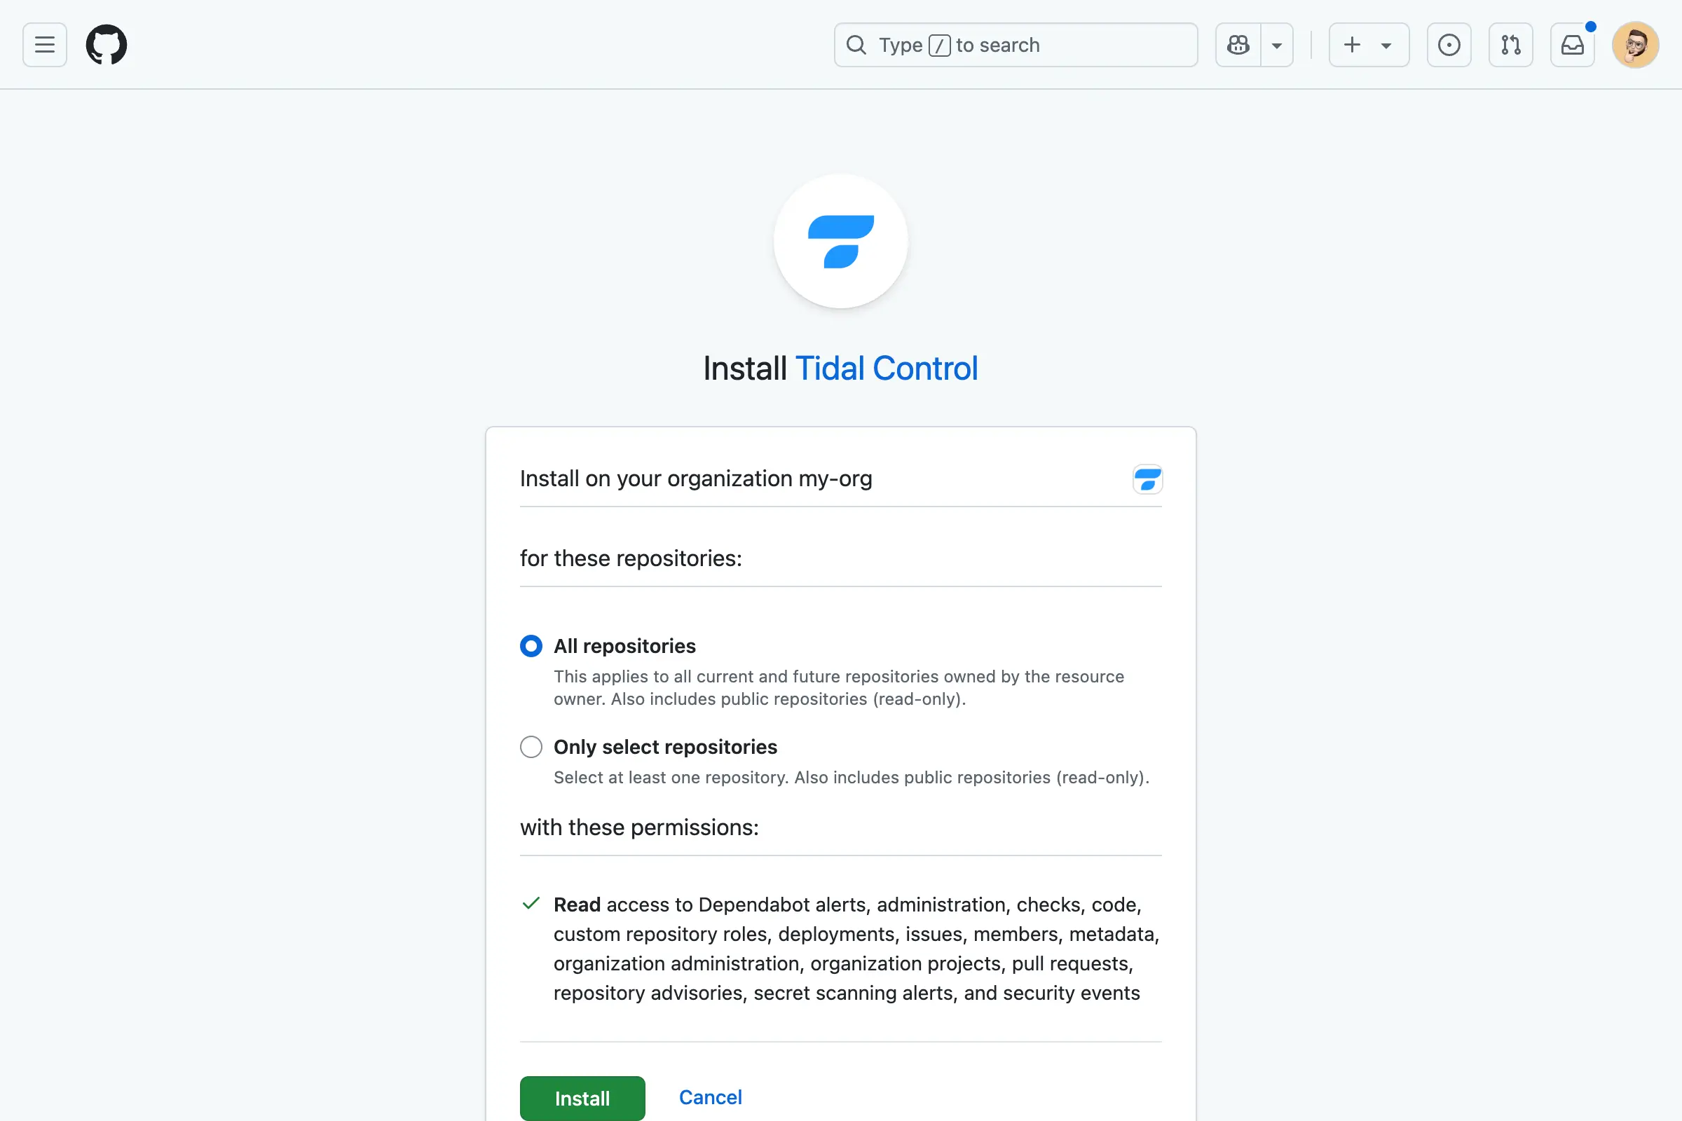Click the green checkmark beside Read access
The image size is (1682, 1121).
tap(531, 904)
